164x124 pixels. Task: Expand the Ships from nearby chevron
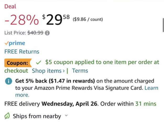(66, 116)
